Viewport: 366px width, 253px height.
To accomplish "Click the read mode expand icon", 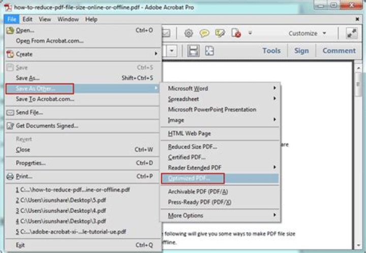I will point(352,34).
